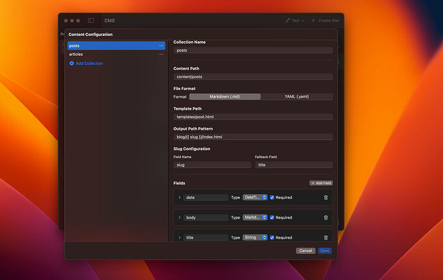Viewport: 443px width, 280px height.
Task: Delete the date field
Action: (326, 198)
